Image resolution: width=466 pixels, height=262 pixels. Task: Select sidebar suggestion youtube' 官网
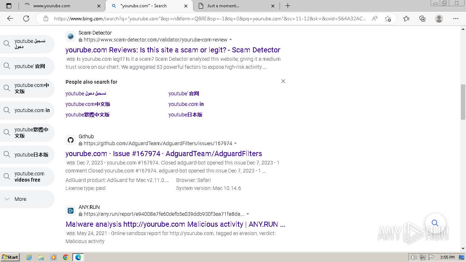(x=27, y=66)
